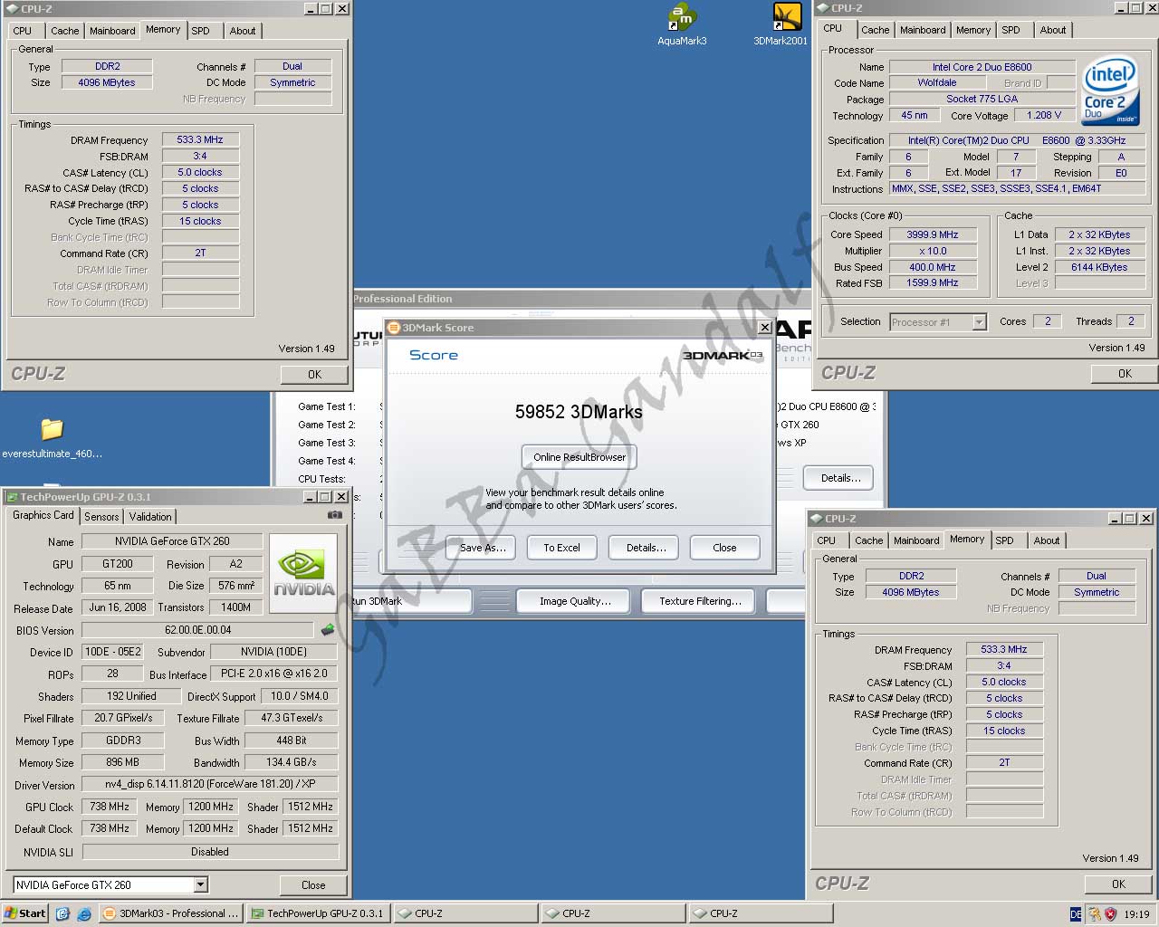Click OK in bottom-right CPU-Z window
The height and width of the screenshot is (927, 1159).
point(1118,884)
